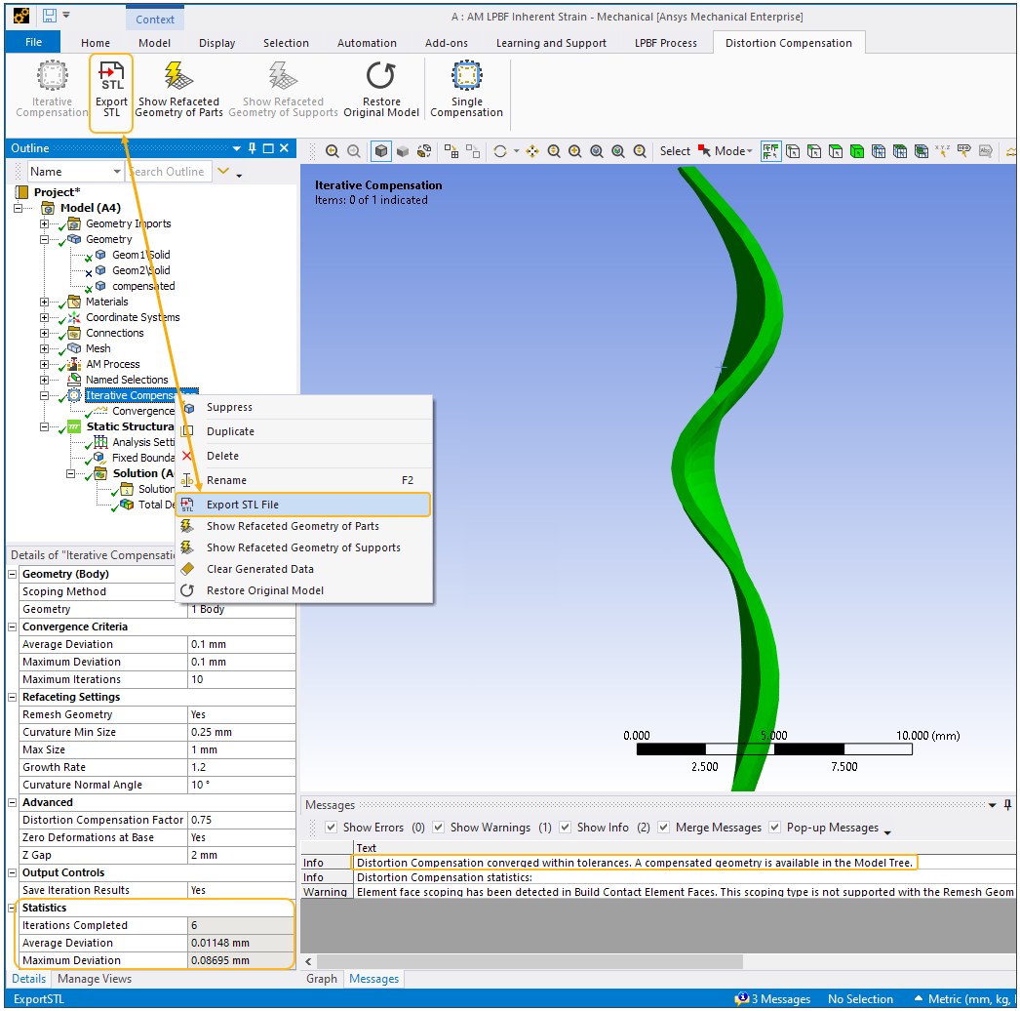
Task: Close the Outline panel
Action: pos(285,148)
